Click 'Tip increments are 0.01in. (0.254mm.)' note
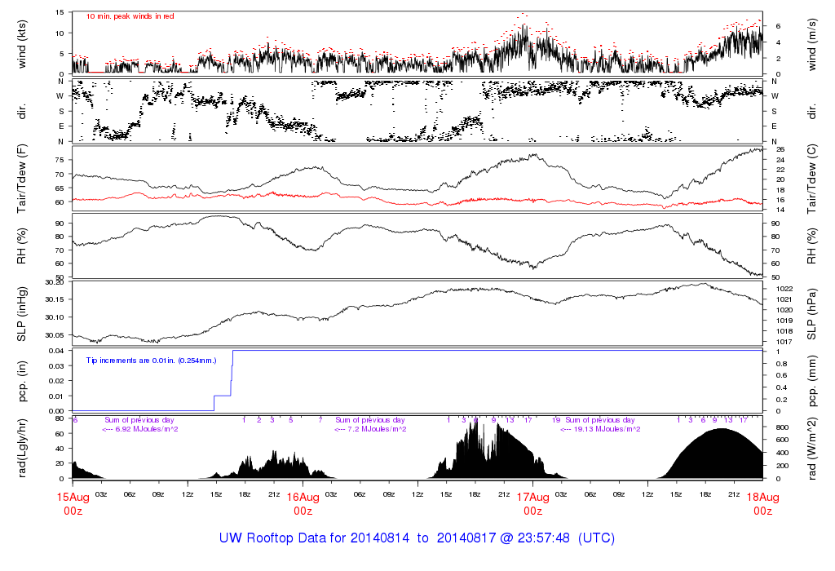The image size is (835, 571). [x=151, y=361]
